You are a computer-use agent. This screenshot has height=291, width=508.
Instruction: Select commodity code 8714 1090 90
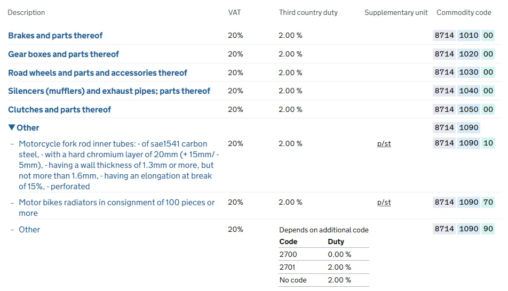click(x=464, y=229)
